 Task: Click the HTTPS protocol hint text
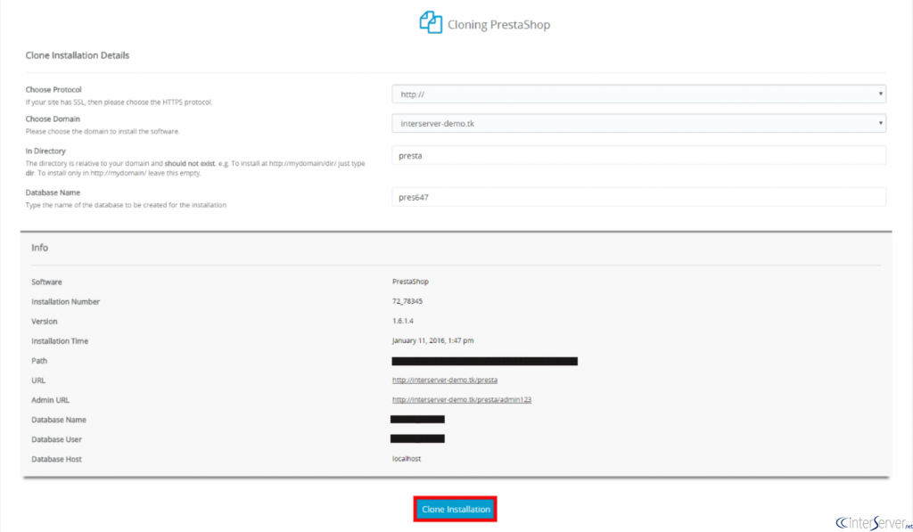119,102
